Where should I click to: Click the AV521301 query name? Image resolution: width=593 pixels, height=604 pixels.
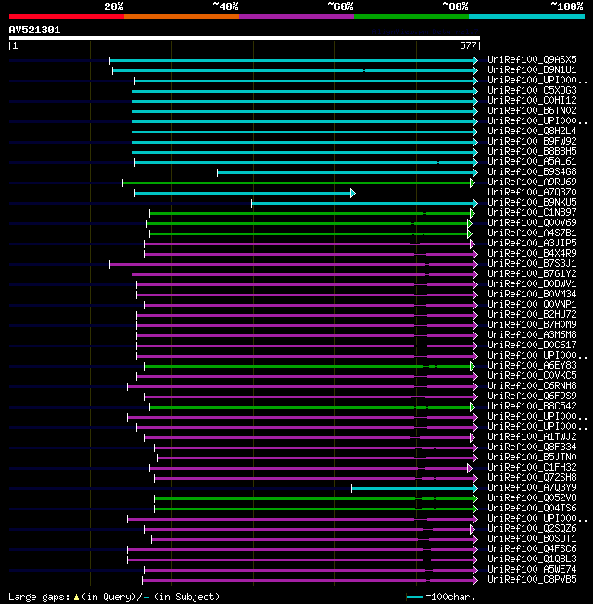point(34,30)
